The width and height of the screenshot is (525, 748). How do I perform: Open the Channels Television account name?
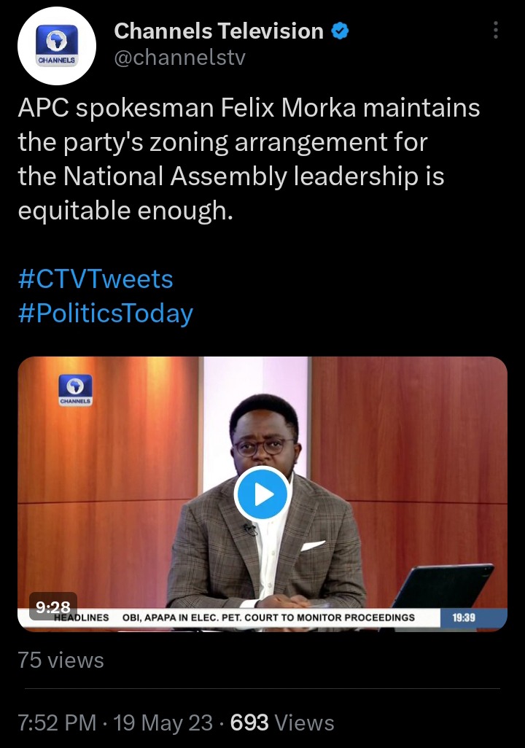click(219, 31)
